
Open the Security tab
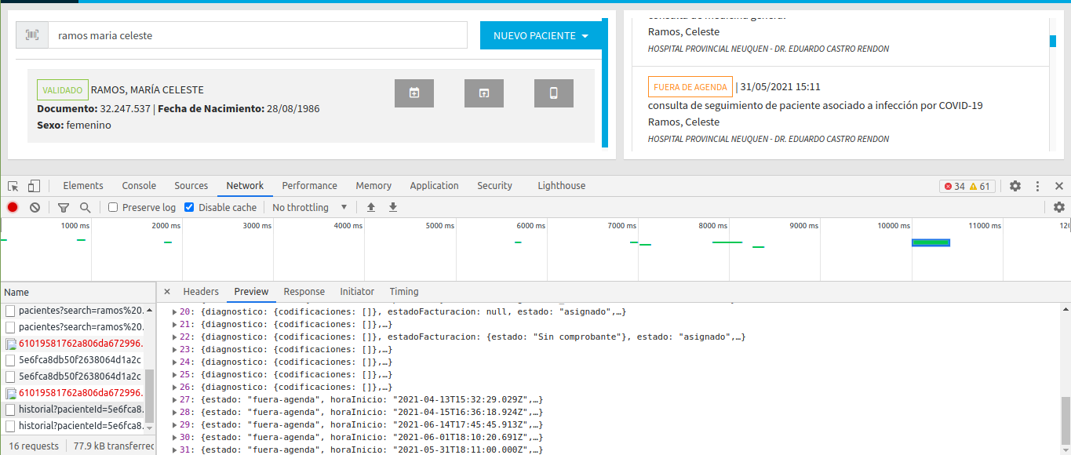[x=494, y=186]
